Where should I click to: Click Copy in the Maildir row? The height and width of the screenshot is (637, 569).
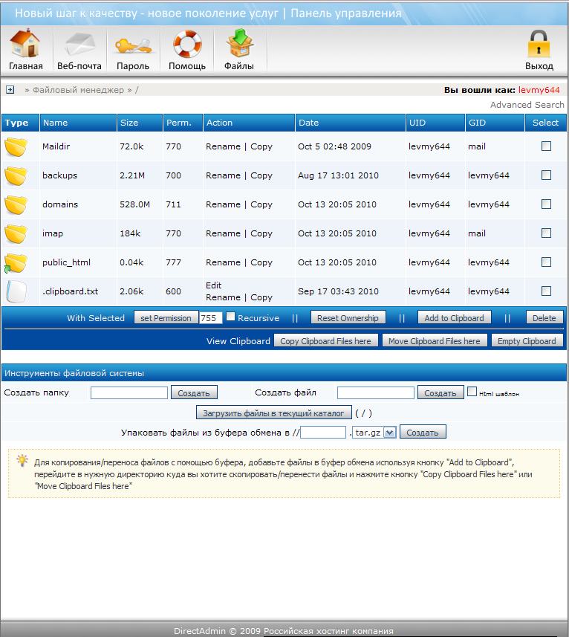coord(261,146)
